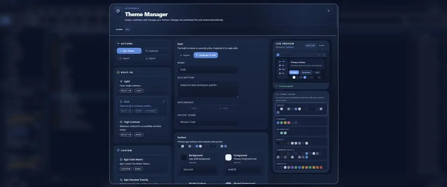Set Appearance to Dark
This screenshot has height=187, width=447.
[223, 108]
